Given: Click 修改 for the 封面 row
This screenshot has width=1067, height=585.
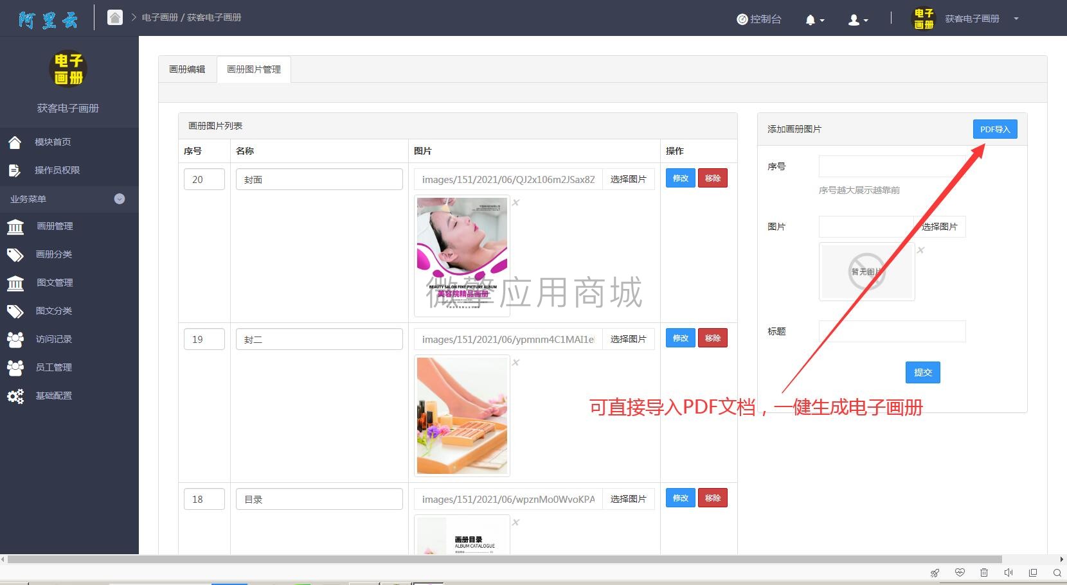Looking at the screenshot, I should coord(681,178).
